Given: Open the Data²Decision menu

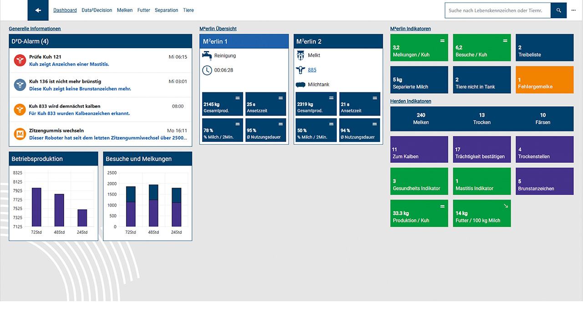Looking at the screenshot, I should [x=96, y=10].
